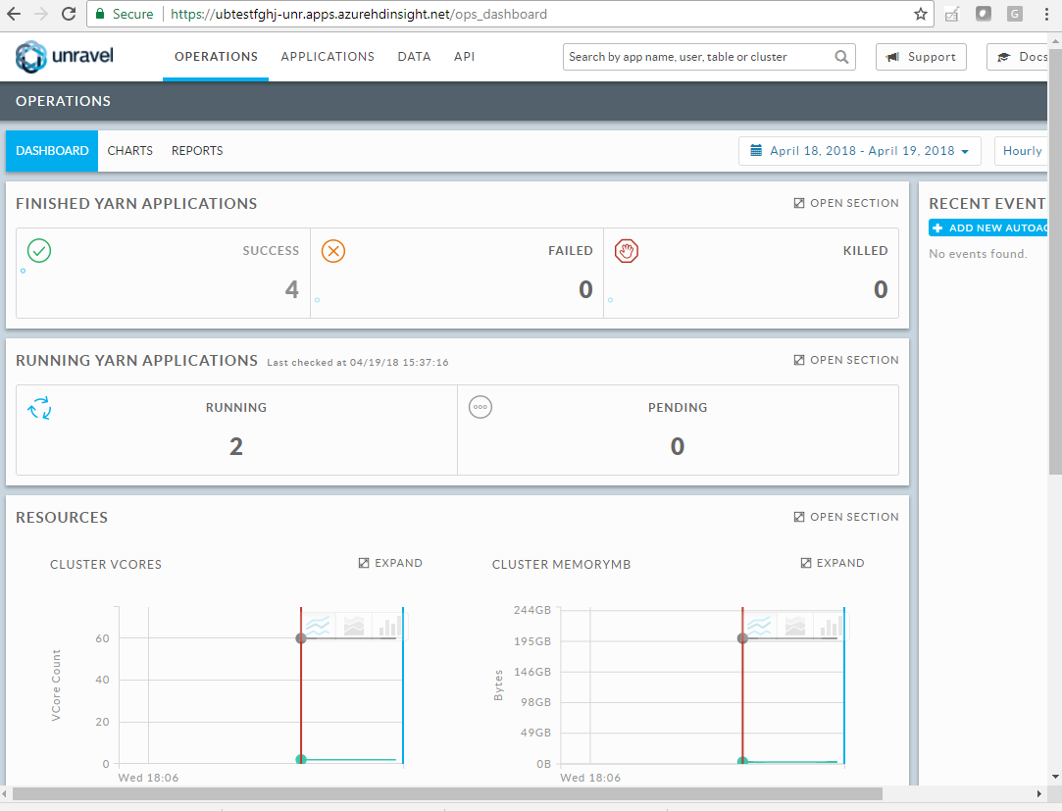Open the Applications tab
This screenshot has width=1062, height=811.
[328, 57]
